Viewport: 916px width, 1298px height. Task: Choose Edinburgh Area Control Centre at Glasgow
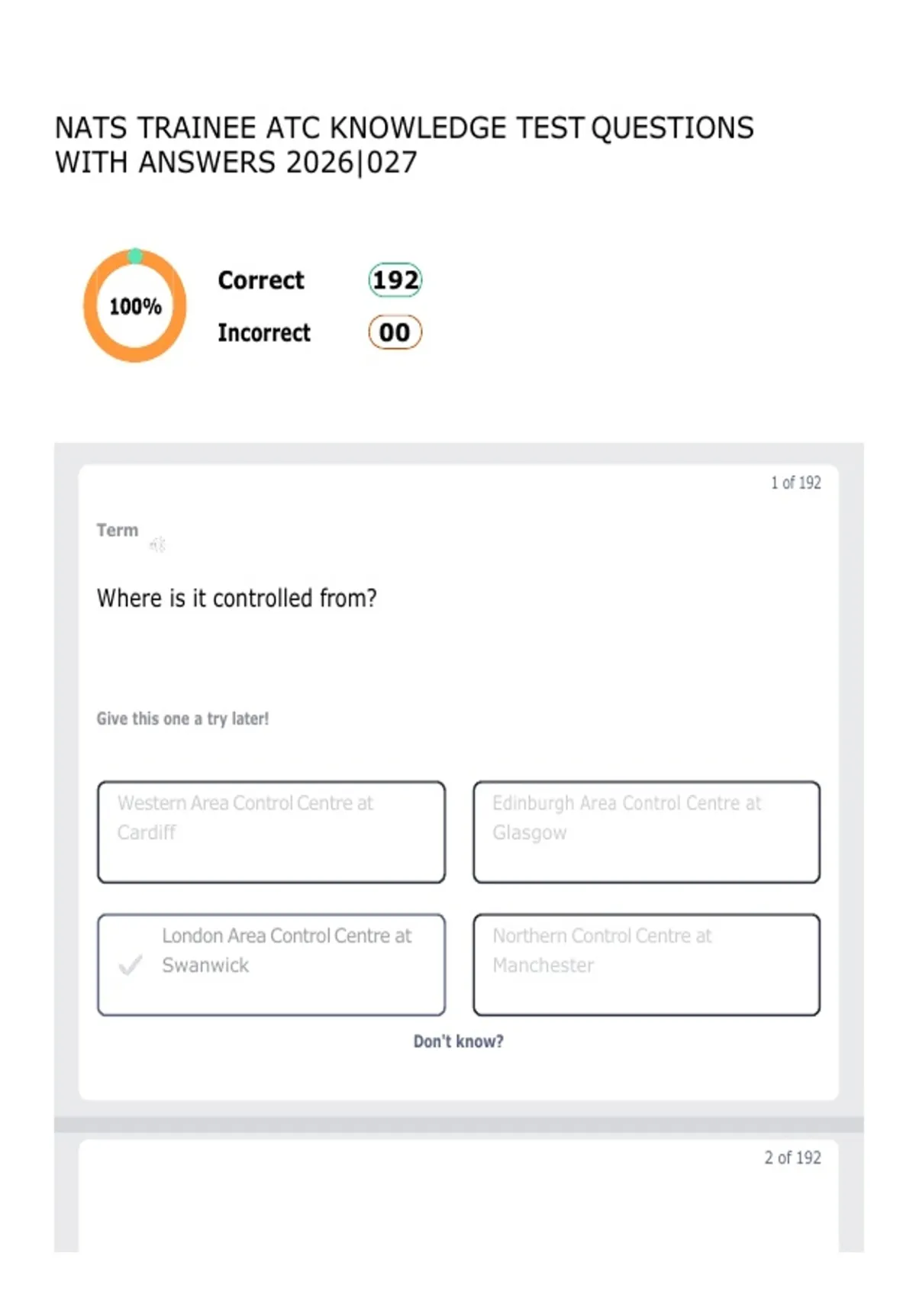pyautogui.click(x=647, y=832)
